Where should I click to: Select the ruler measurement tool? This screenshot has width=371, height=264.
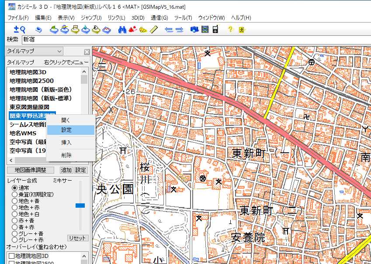(154, 30)
